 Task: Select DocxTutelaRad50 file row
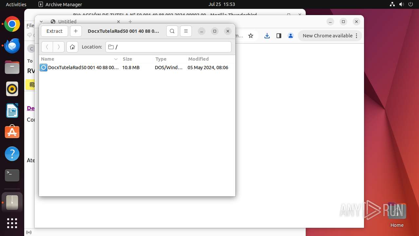(x=137, y=68)
